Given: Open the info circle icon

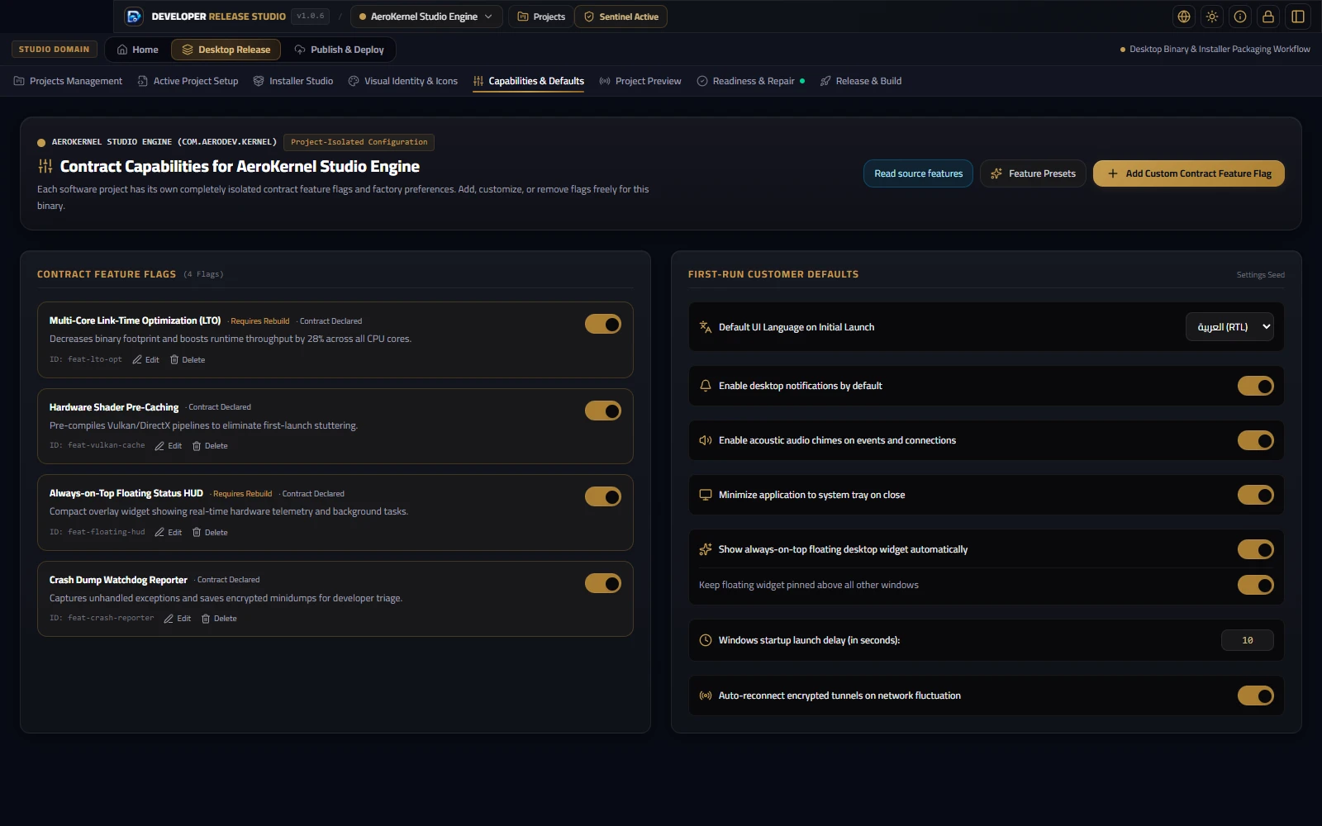Looking at the screenshot, I should 1240,17.
